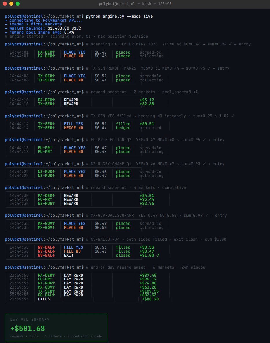This screenshot has width=270, height=343.
Task: Click the reward pool share value '8.4%'
Action: coord(69,32)
